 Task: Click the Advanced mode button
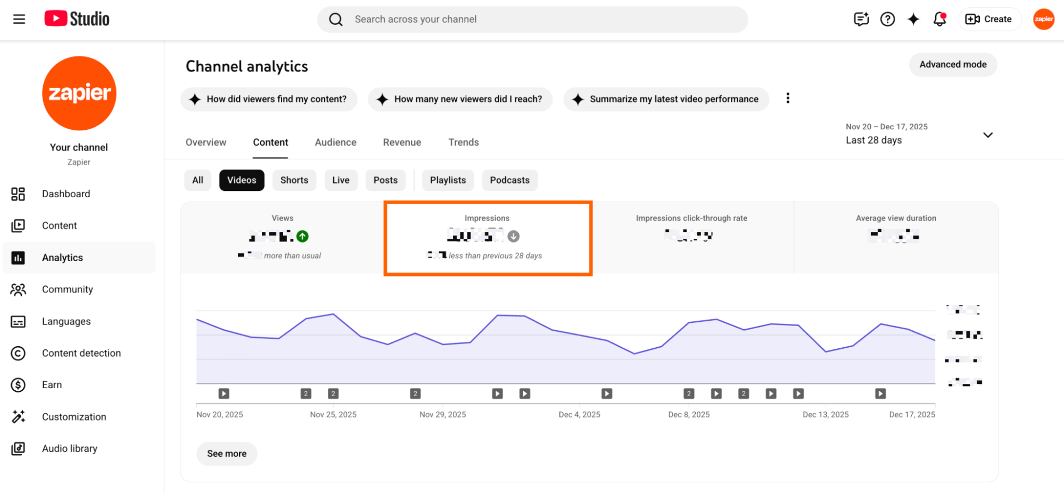953,64
